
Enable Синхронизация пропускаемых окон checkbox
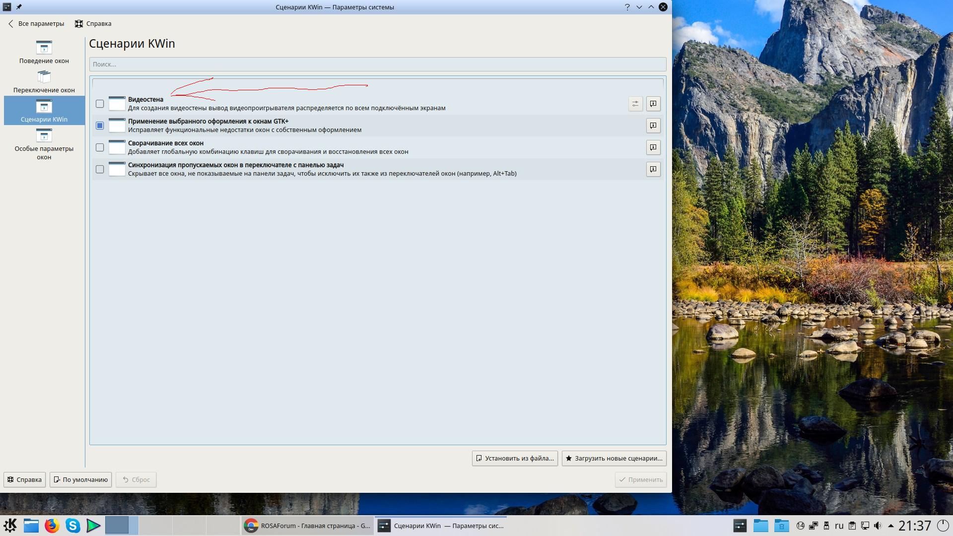(x=100, y=169)
